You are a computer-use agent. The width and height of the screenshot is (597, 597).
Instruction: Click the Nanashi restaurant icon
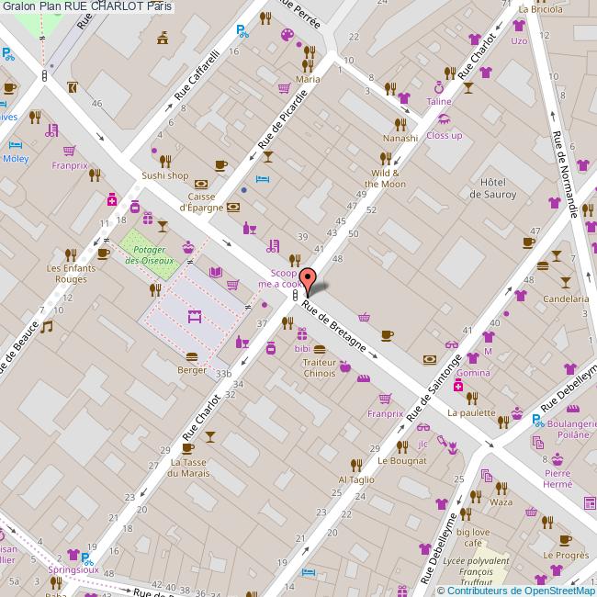400,123
